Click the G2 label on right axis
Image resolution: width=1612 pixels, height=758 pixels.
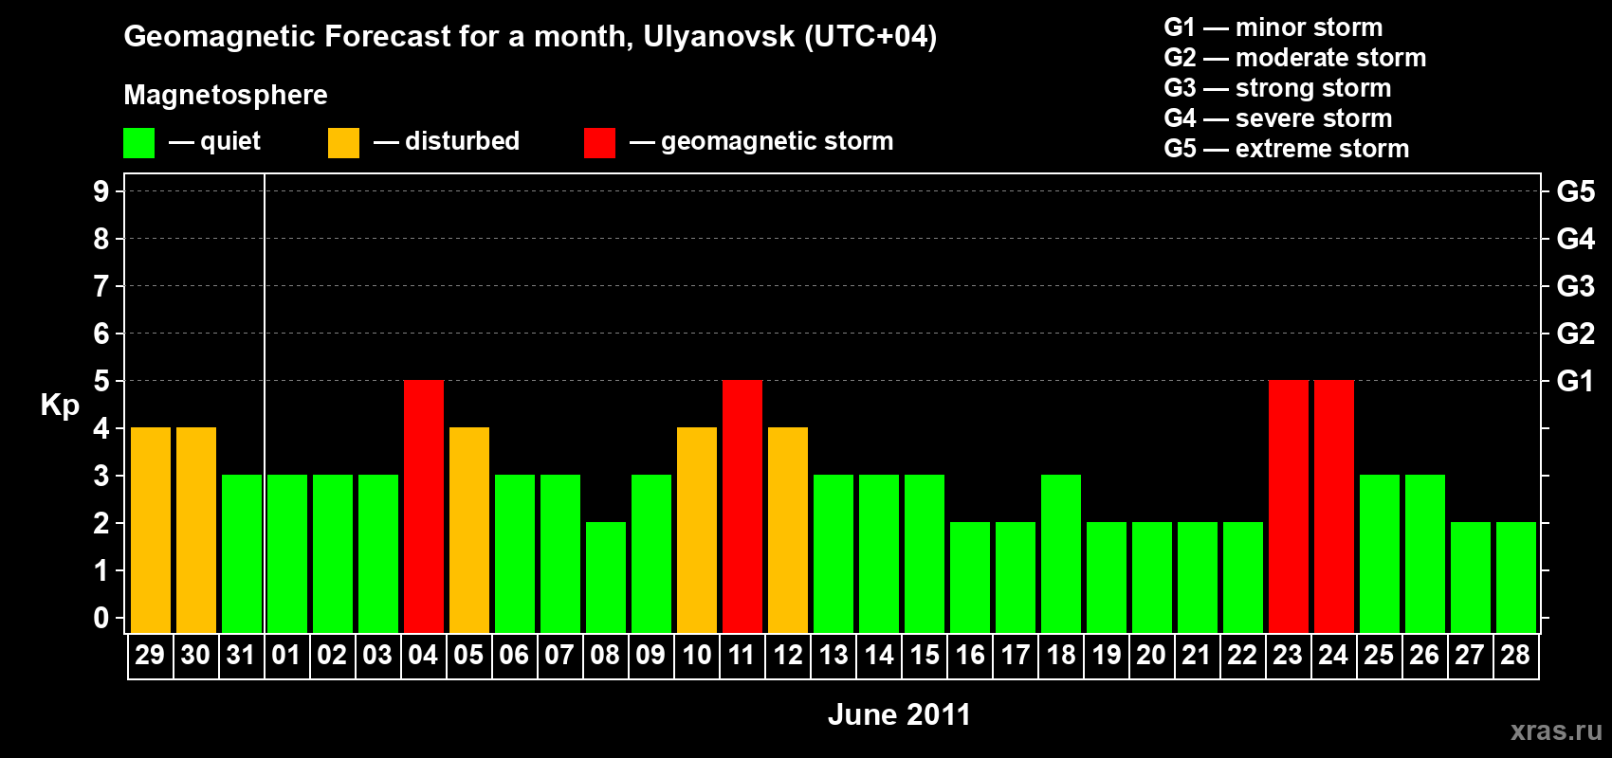coord(1575,334)
